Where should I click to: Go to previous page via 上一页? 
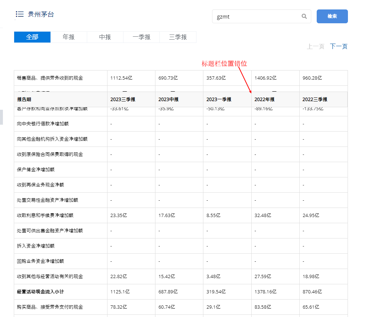point(315,47)
